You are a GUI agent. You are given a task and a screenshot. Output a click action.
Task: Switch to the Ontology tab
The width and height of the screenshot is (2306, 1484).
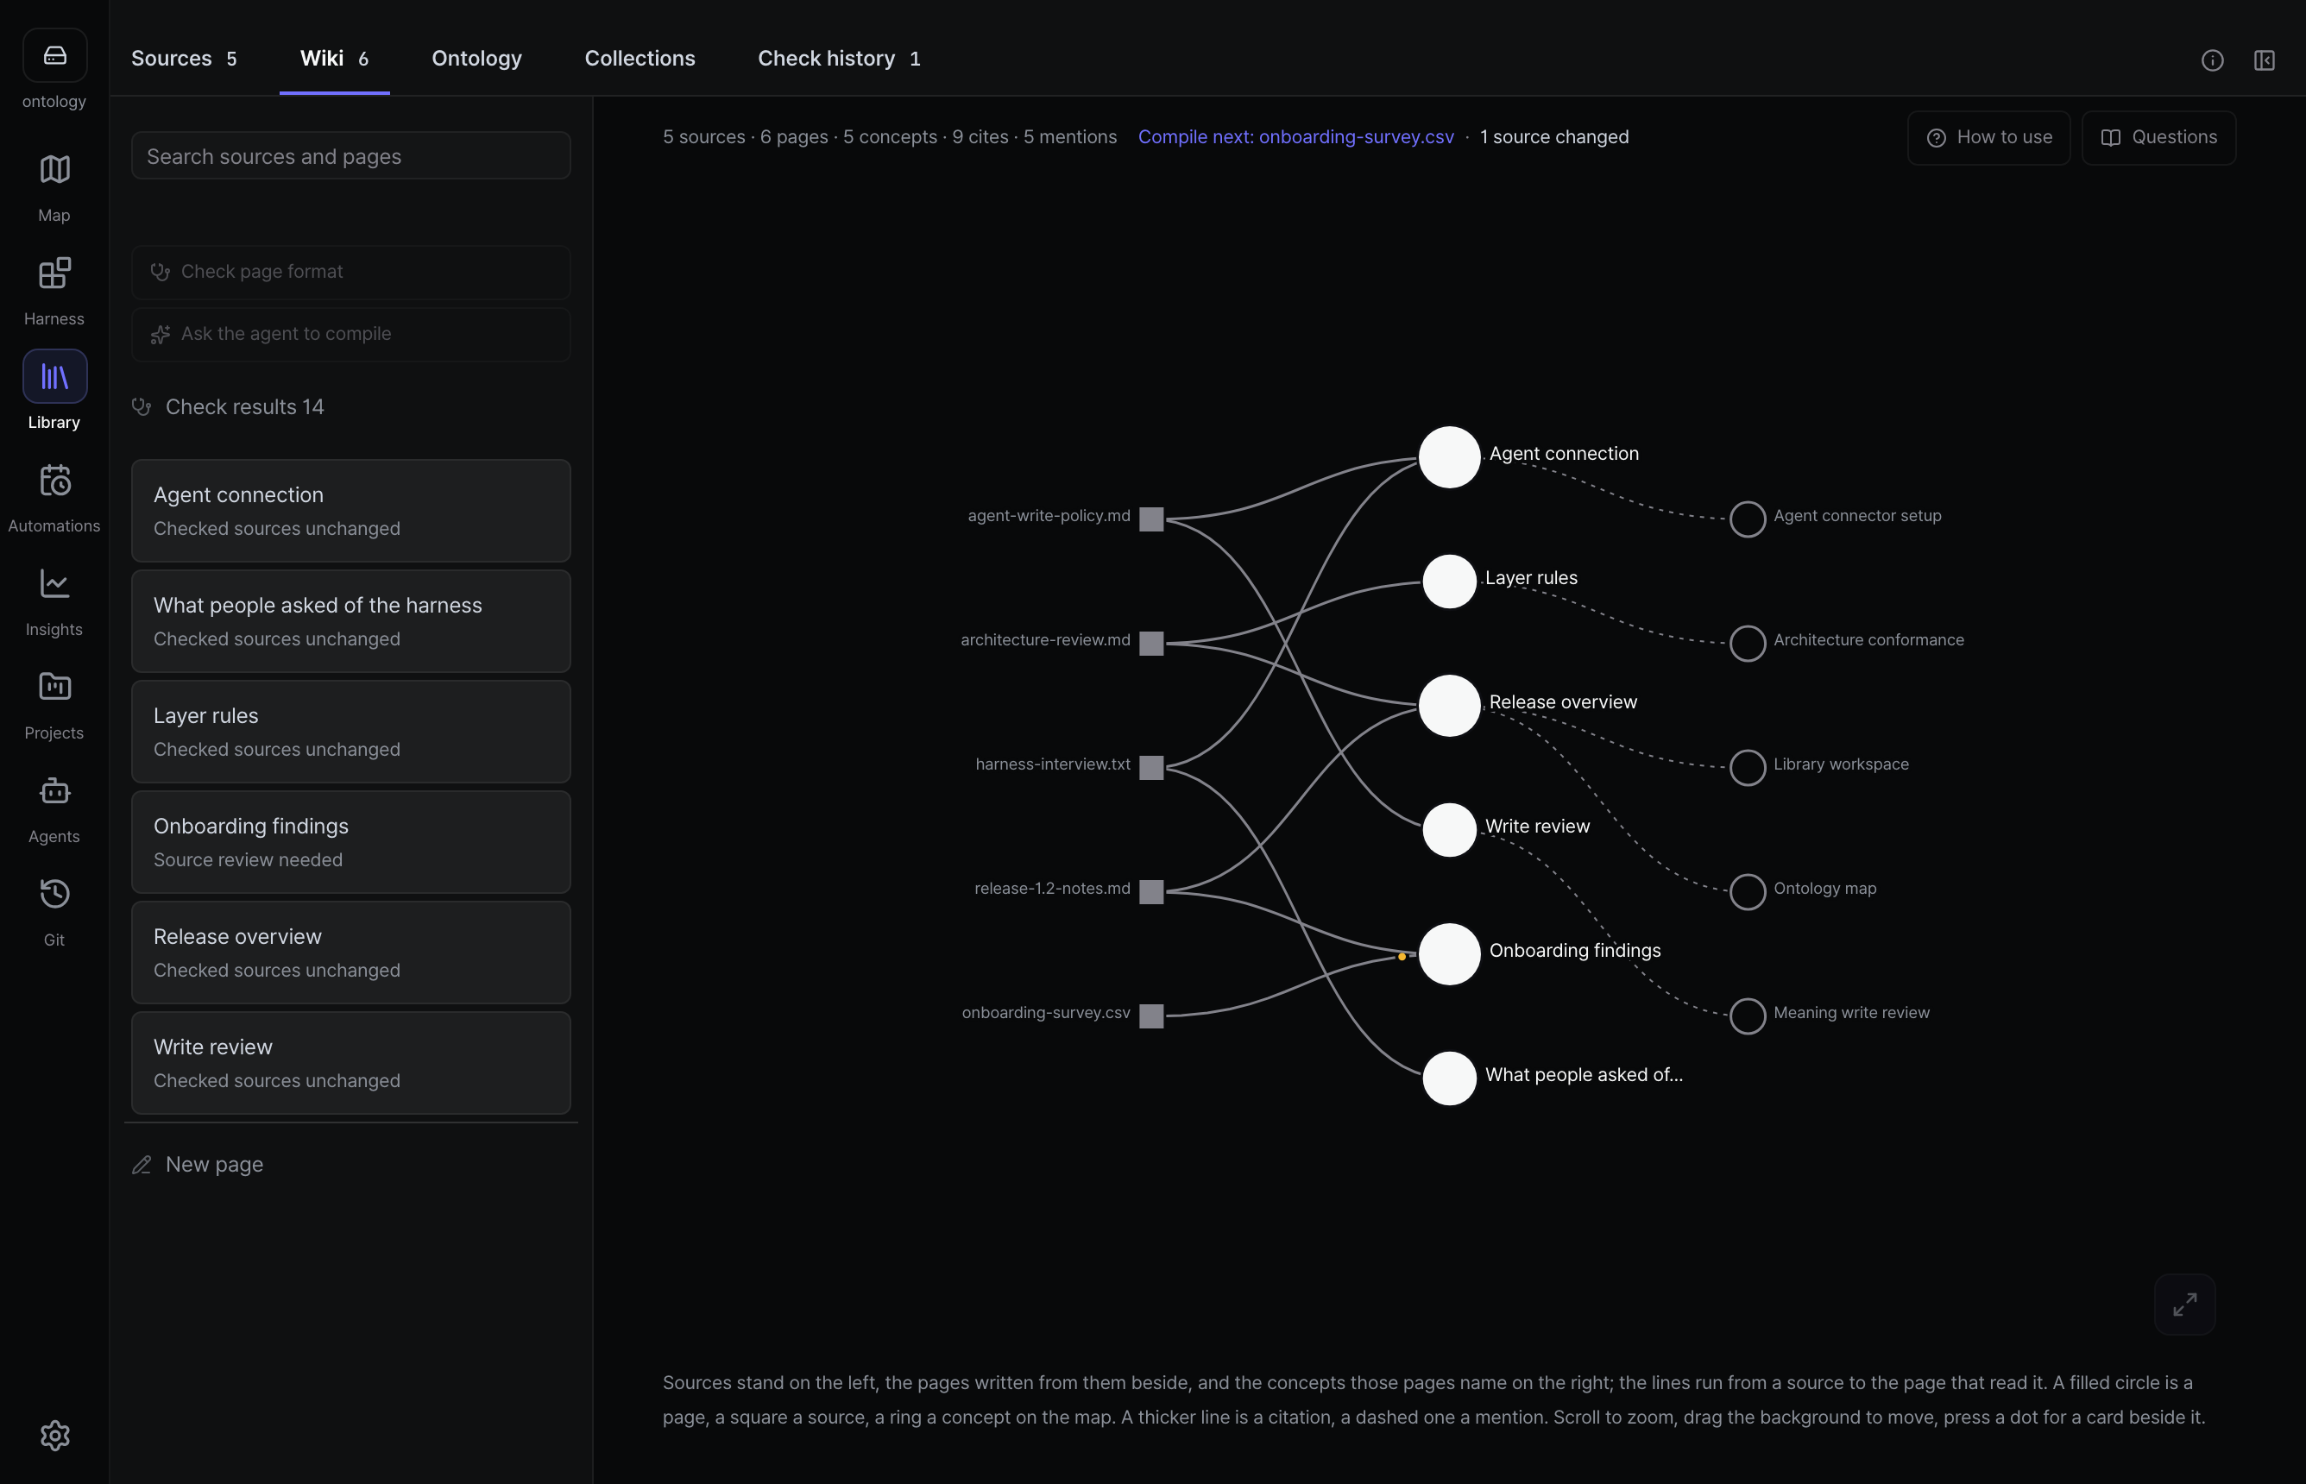coord(477,58)
